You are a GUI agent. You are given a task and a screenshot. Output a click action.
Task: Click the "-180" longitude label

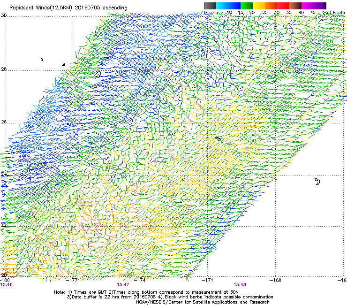click(x=5, y=280)
